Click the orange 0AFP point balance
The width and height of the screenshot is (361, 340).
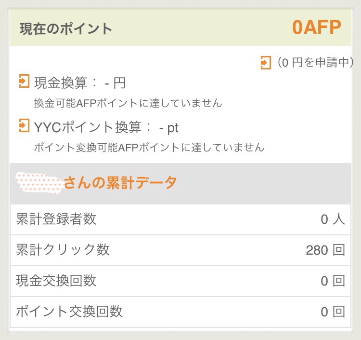(x=316, y=27)
